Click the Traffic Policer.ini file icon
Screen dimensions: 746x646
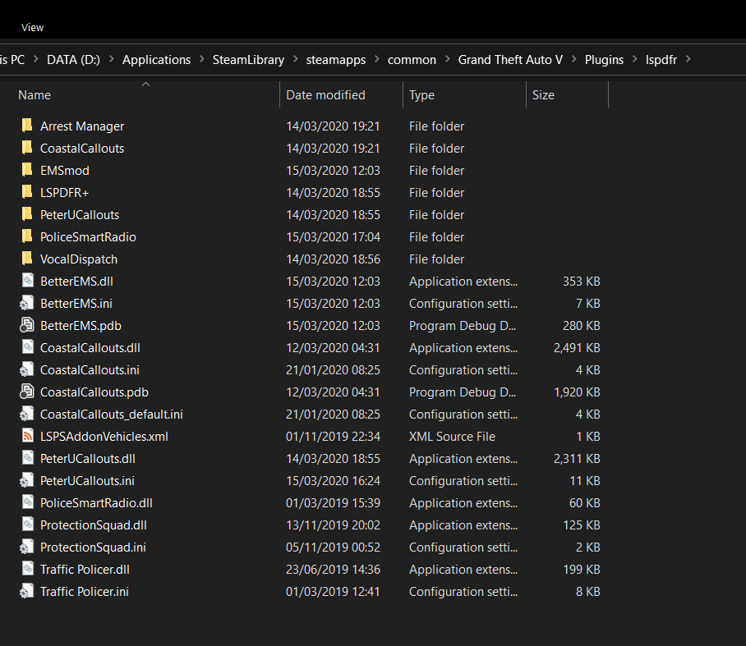pos(26,591)
